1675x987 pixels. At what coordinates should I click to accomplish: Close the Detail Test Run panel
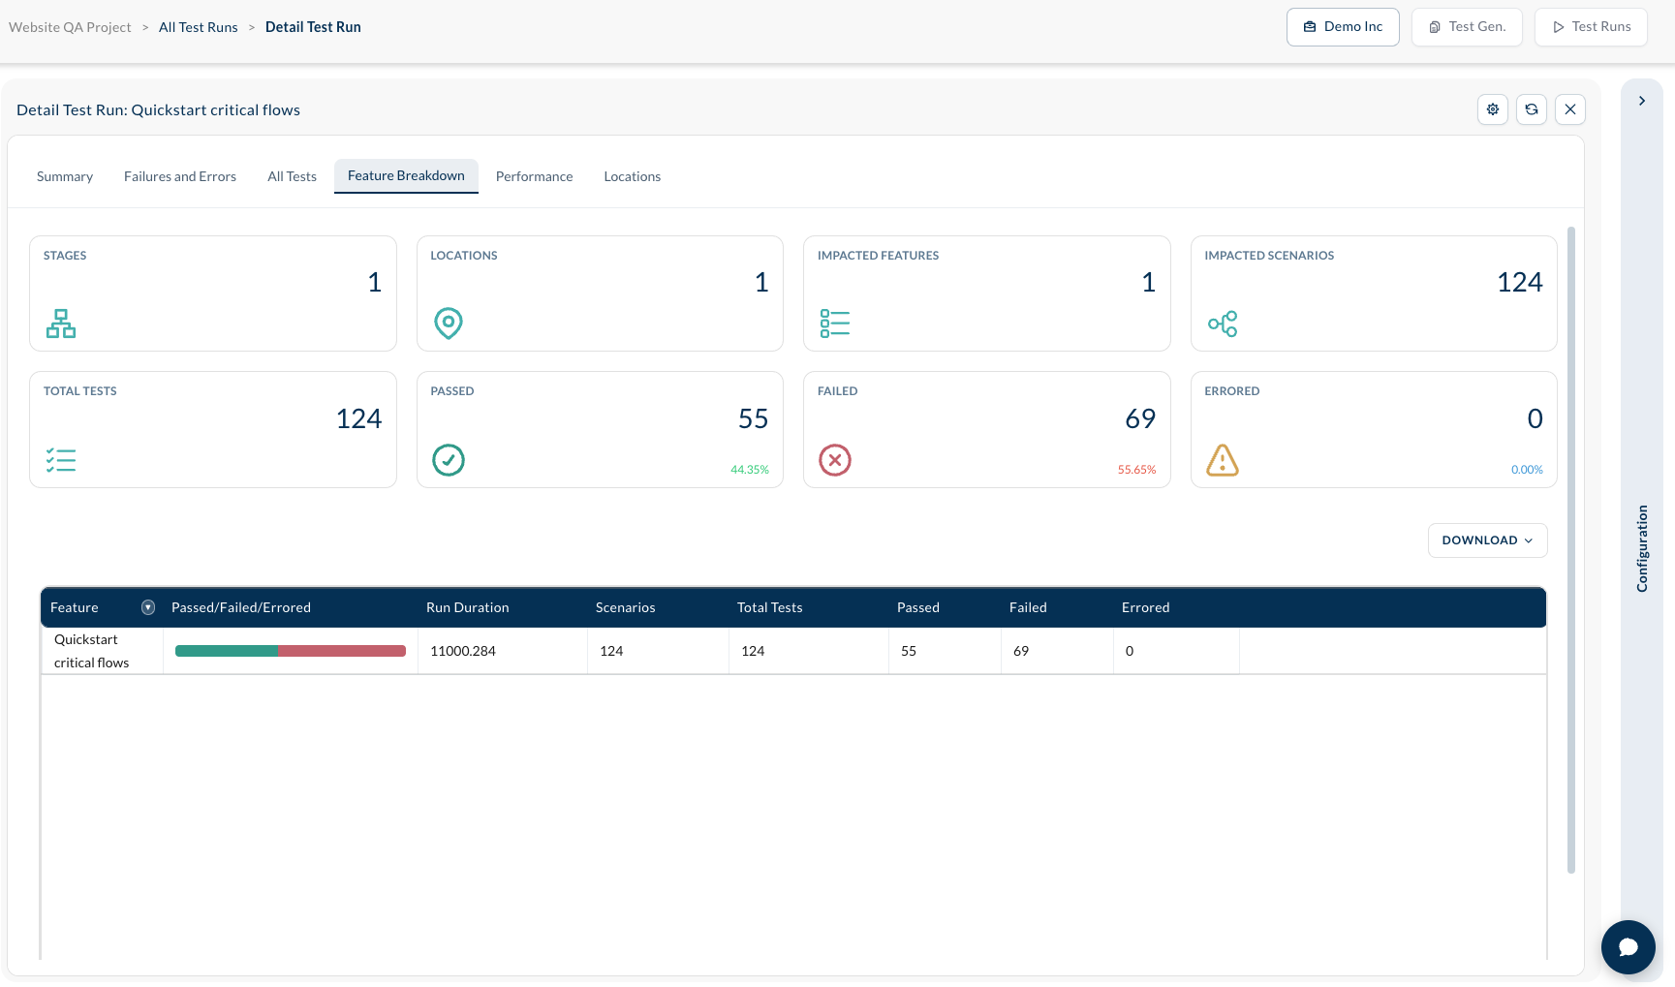(1570, 109)
